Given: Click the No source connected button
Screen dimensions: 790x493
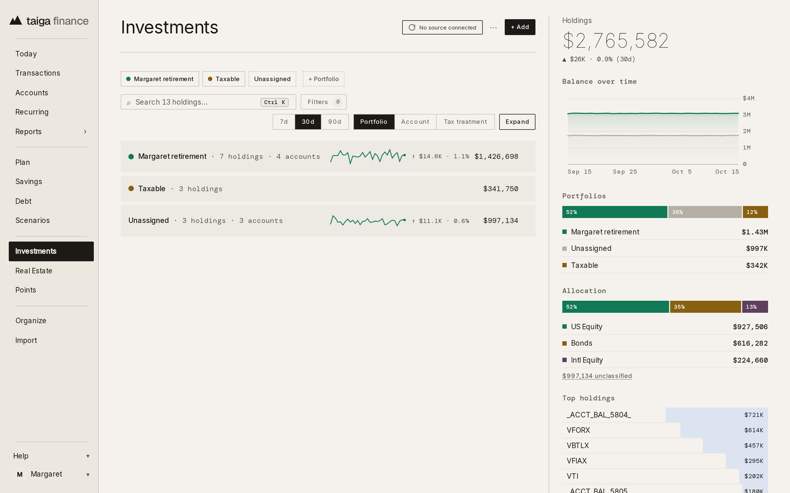Looking at the screenshot, I should (442, 27).
